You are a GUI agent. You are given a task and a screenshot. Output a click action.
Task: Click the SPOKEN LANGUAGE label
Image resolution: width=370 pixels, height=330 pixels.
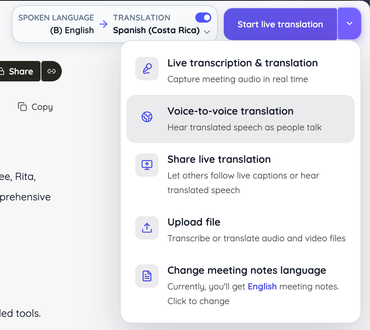click(x=56, y=18)
